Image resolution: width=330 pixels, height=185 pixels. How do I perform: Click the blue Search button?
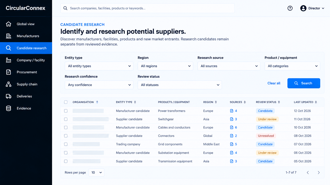tap(304, 83)
